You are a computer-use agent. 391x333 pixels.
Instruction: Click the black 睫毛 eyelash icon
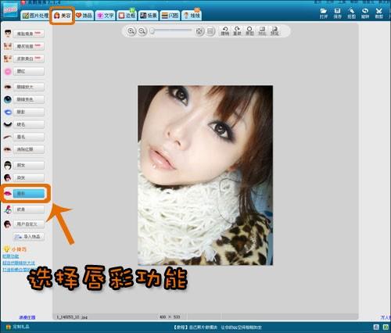tap(8, 124)
